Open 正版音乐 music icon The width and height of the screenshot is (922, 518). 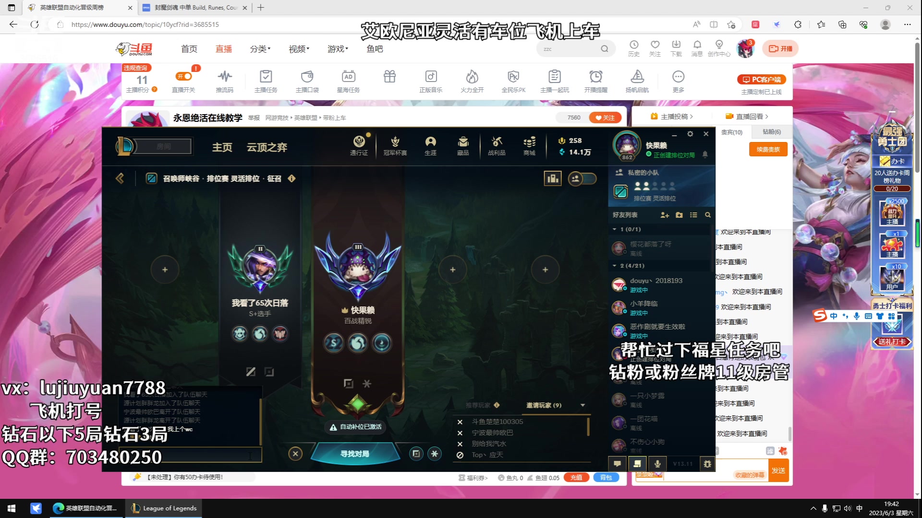(x=431, y=81)
